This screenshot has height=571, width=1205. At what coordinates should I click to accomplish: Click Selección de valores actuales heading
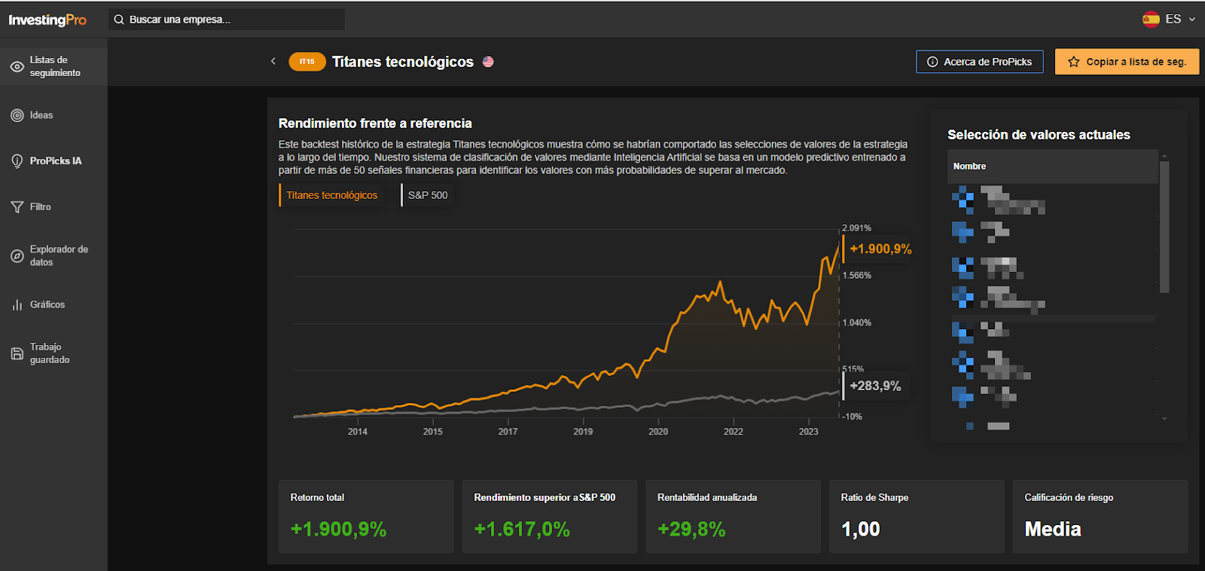1039,135
